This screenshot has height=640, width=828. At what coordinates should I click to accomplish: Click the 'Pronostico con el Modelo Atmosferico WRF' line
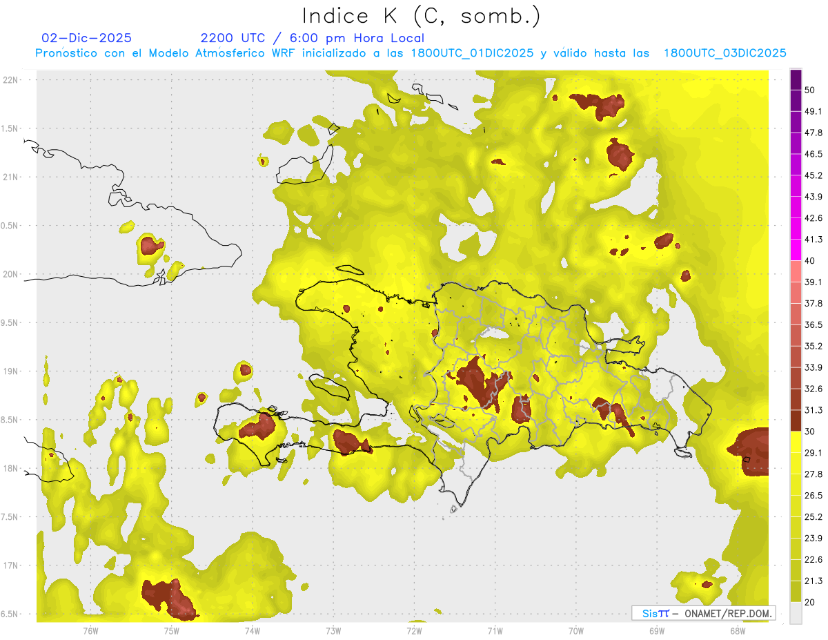coord(411,53)
